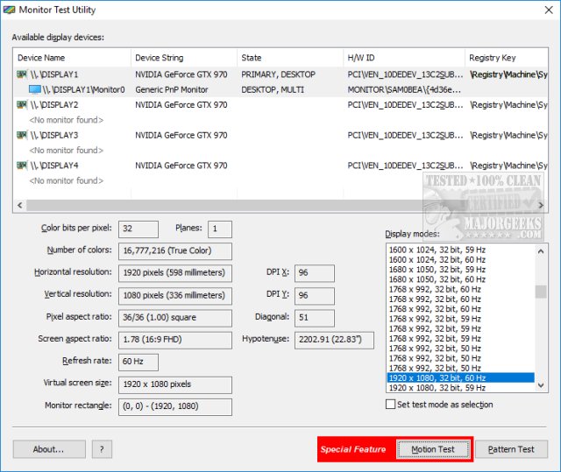The image size is (561, 472).
Task: Select the \\.\DISPLAY3 device row
Action: (280, 135)
